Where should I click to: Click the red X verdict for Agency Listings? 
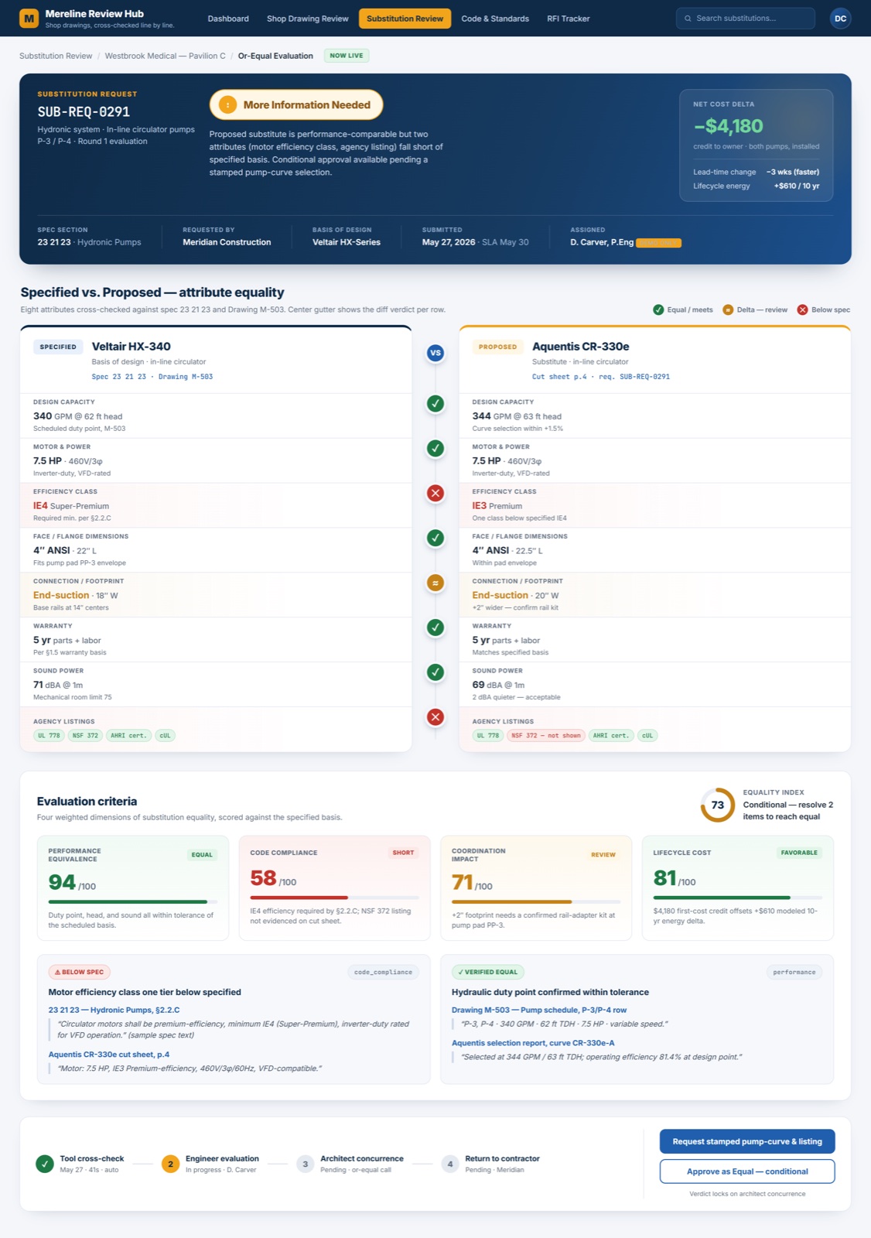pyautogui.click(x=435, y=717)
